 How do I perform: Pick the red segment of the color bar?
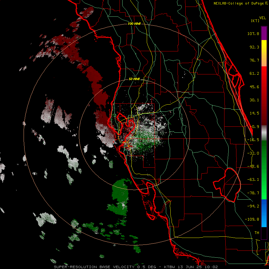click(264, 96)
